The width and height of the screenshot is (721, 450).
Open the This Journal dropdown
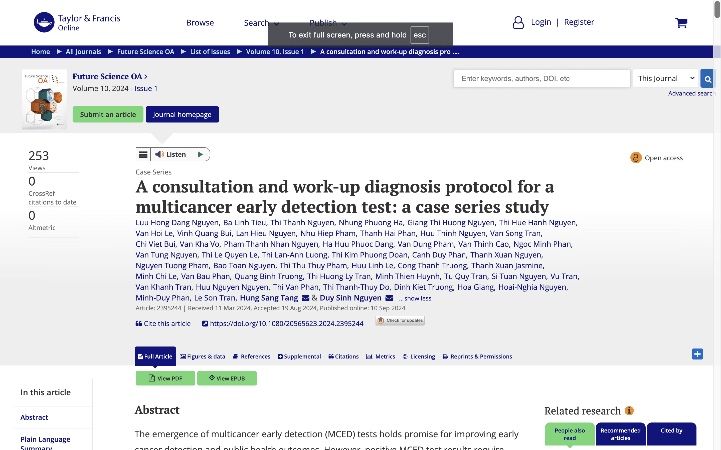pyautogui.click(x=665, y=78)
